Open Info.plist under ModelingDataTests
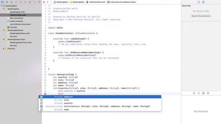Image resolution: width=221 pixels, height=124 pixels. [13, 37]
